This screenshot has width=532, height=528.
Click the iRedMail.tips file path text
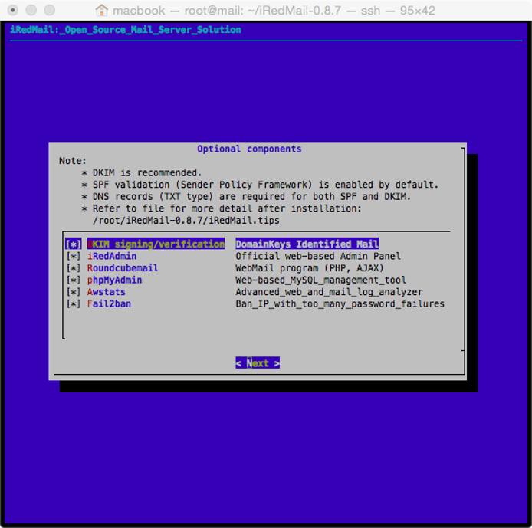pyautogui.click(x=186, y=221)
